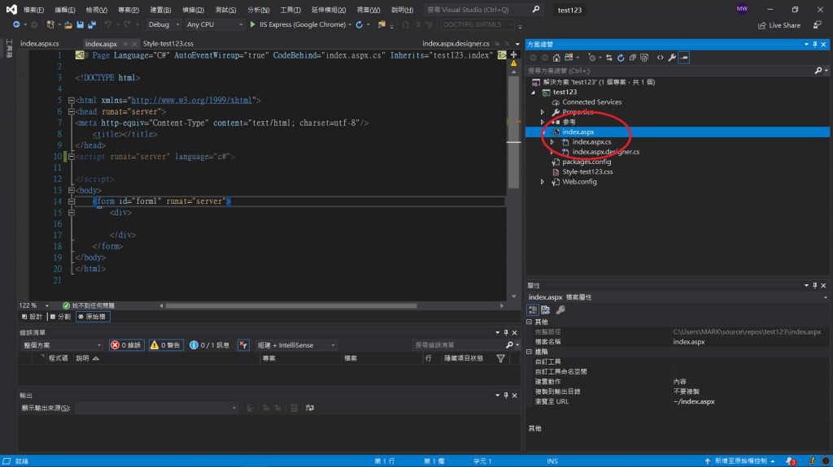Viewport: 833px width, 467px height.
Task: Toggle pin on Properties panel
Action: click(x=815, y=286)
